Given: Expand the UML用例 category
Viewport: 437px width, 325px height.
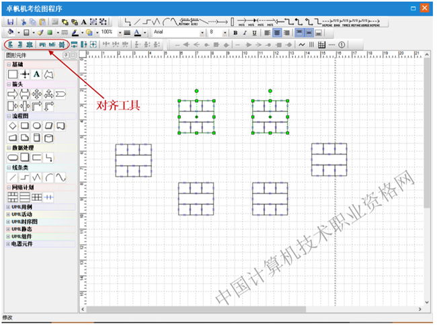Looking at the screenshot, I should [8, 207].
